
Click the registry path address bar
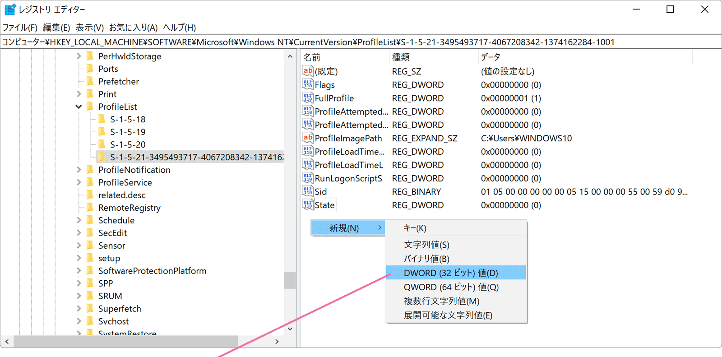[360, 42]
